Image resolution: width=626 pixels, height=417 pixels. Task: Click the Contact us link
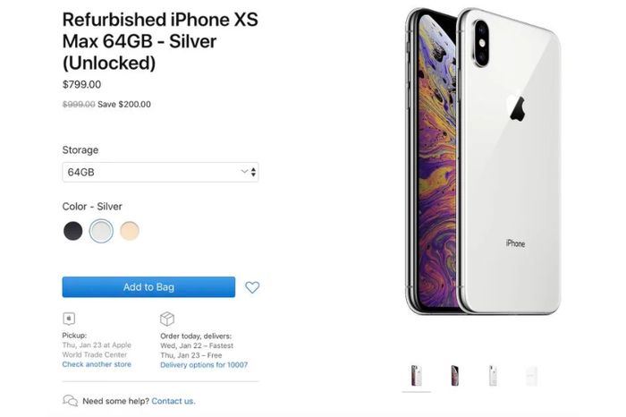[x=173, y=401]
